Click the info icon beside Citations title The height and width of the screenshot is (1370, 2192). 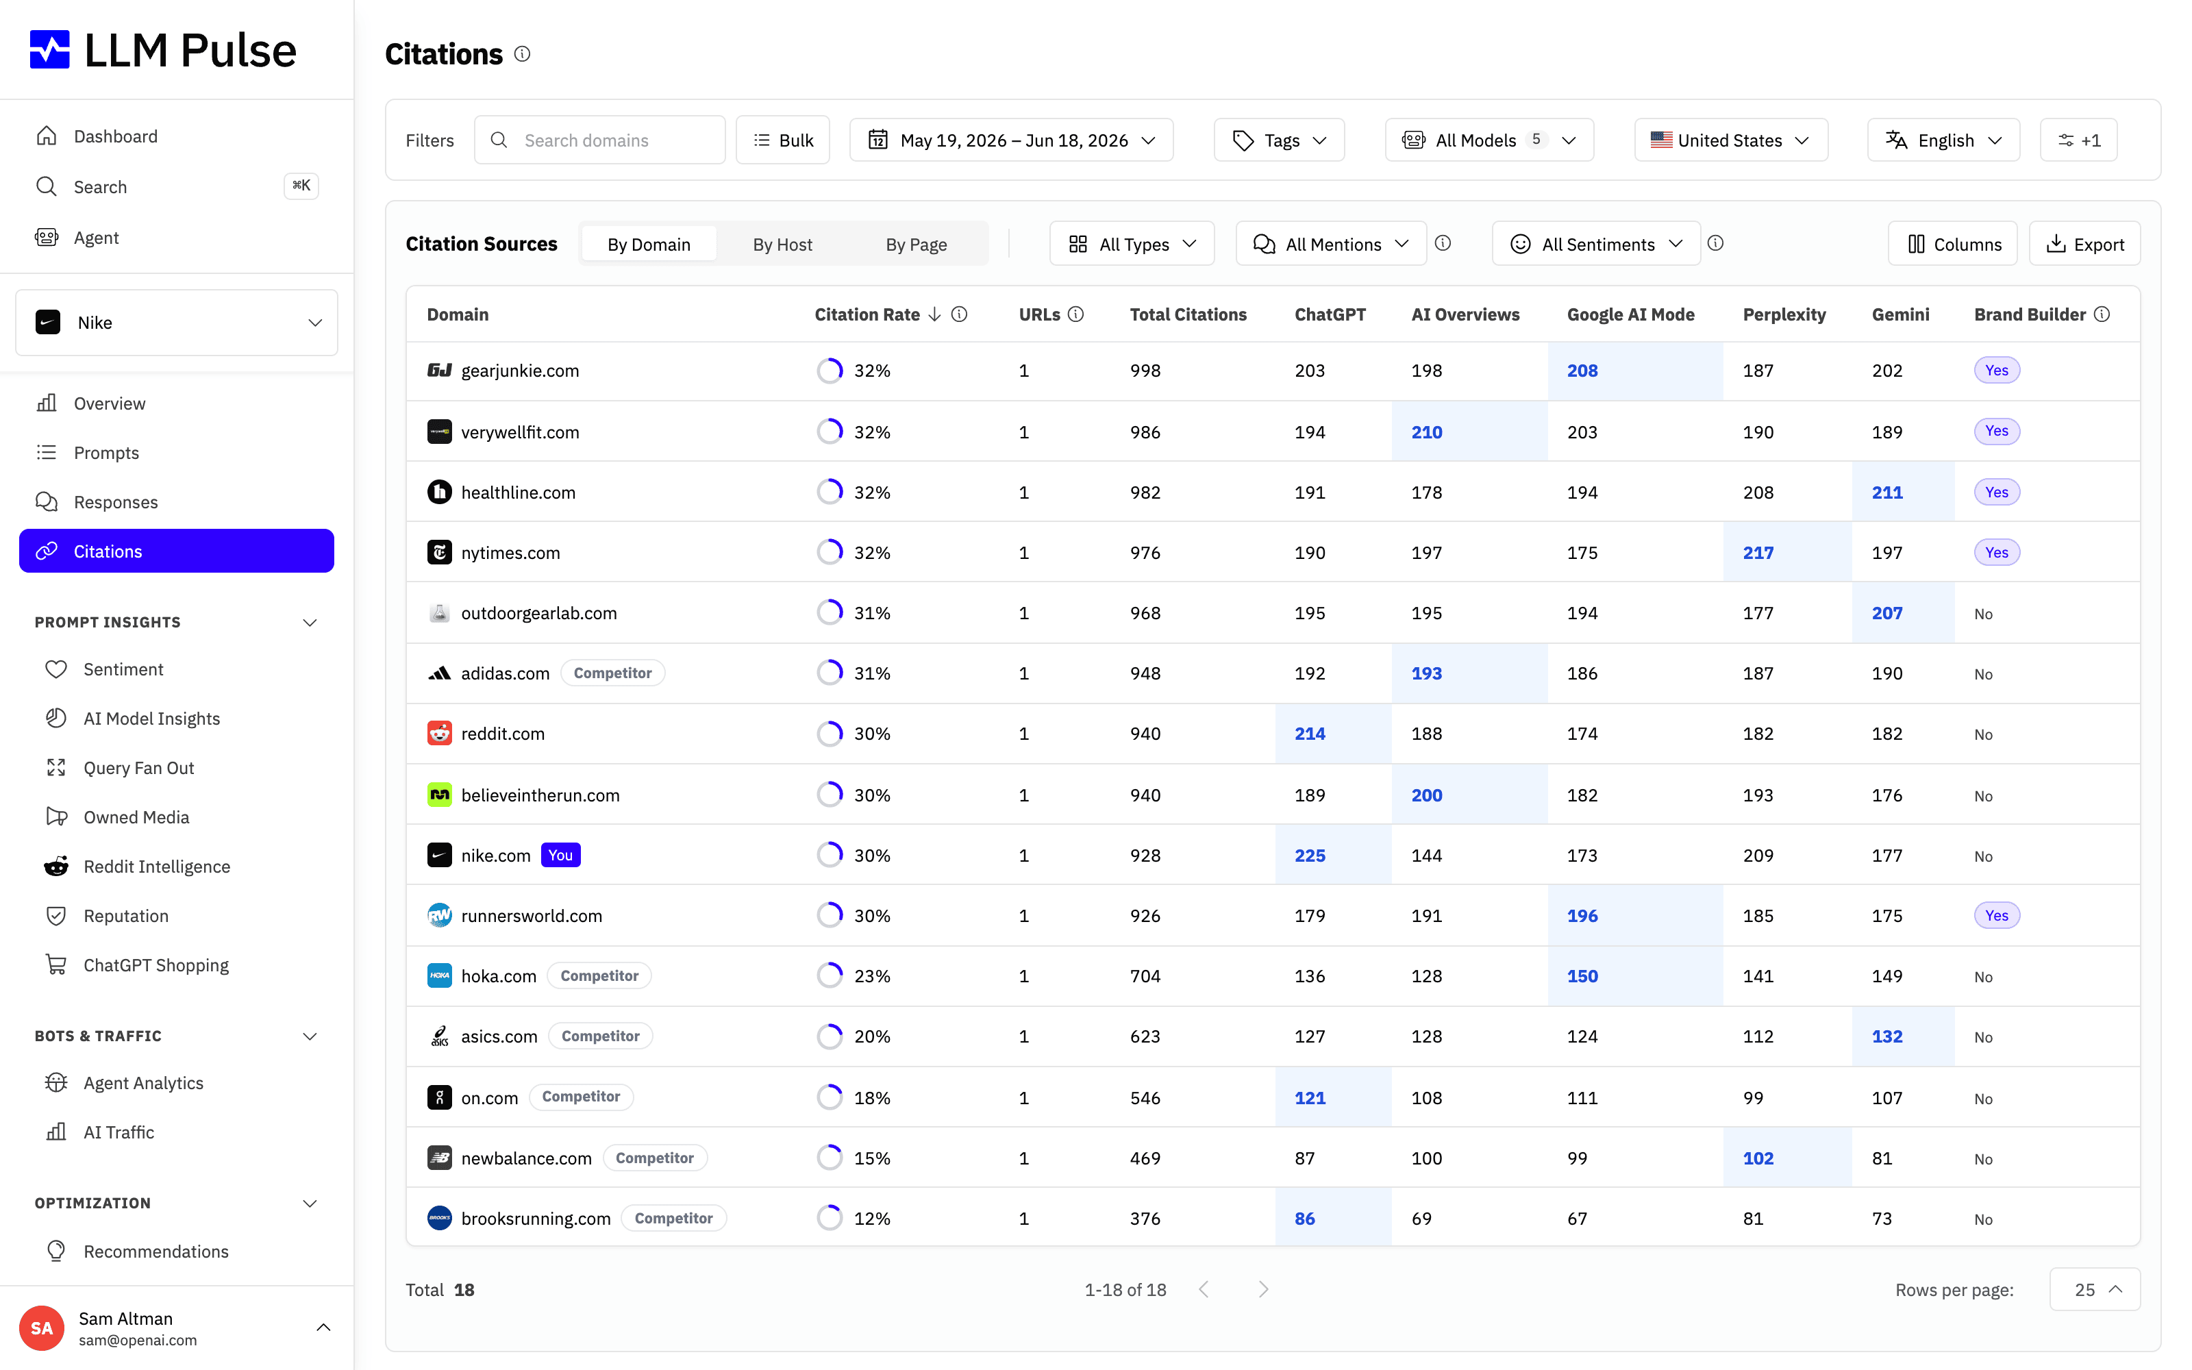click(x=523, y=54)
